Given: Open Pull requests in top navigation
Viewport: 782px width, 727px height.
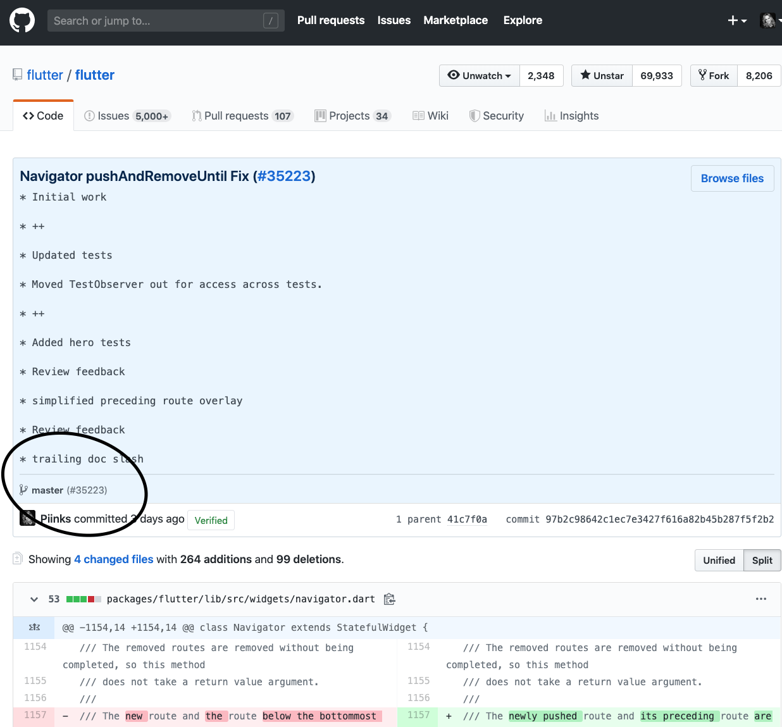Looking at the screenshot, I should pos(331,20).
